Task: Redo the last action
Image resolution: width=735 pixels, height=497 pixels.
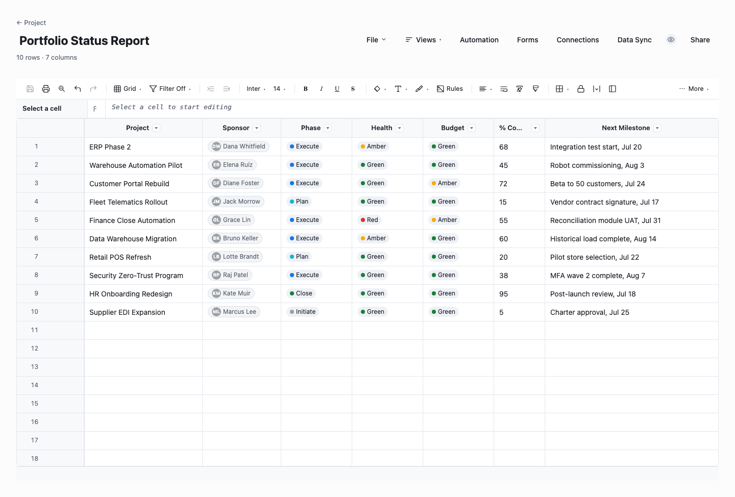Action: pos(93,89)
